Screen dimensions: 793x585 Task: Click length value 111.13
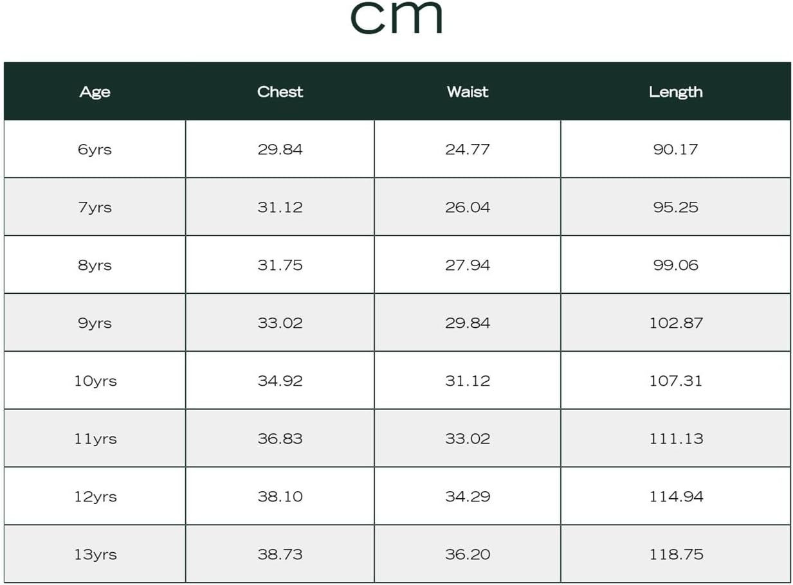coord(676,438)
